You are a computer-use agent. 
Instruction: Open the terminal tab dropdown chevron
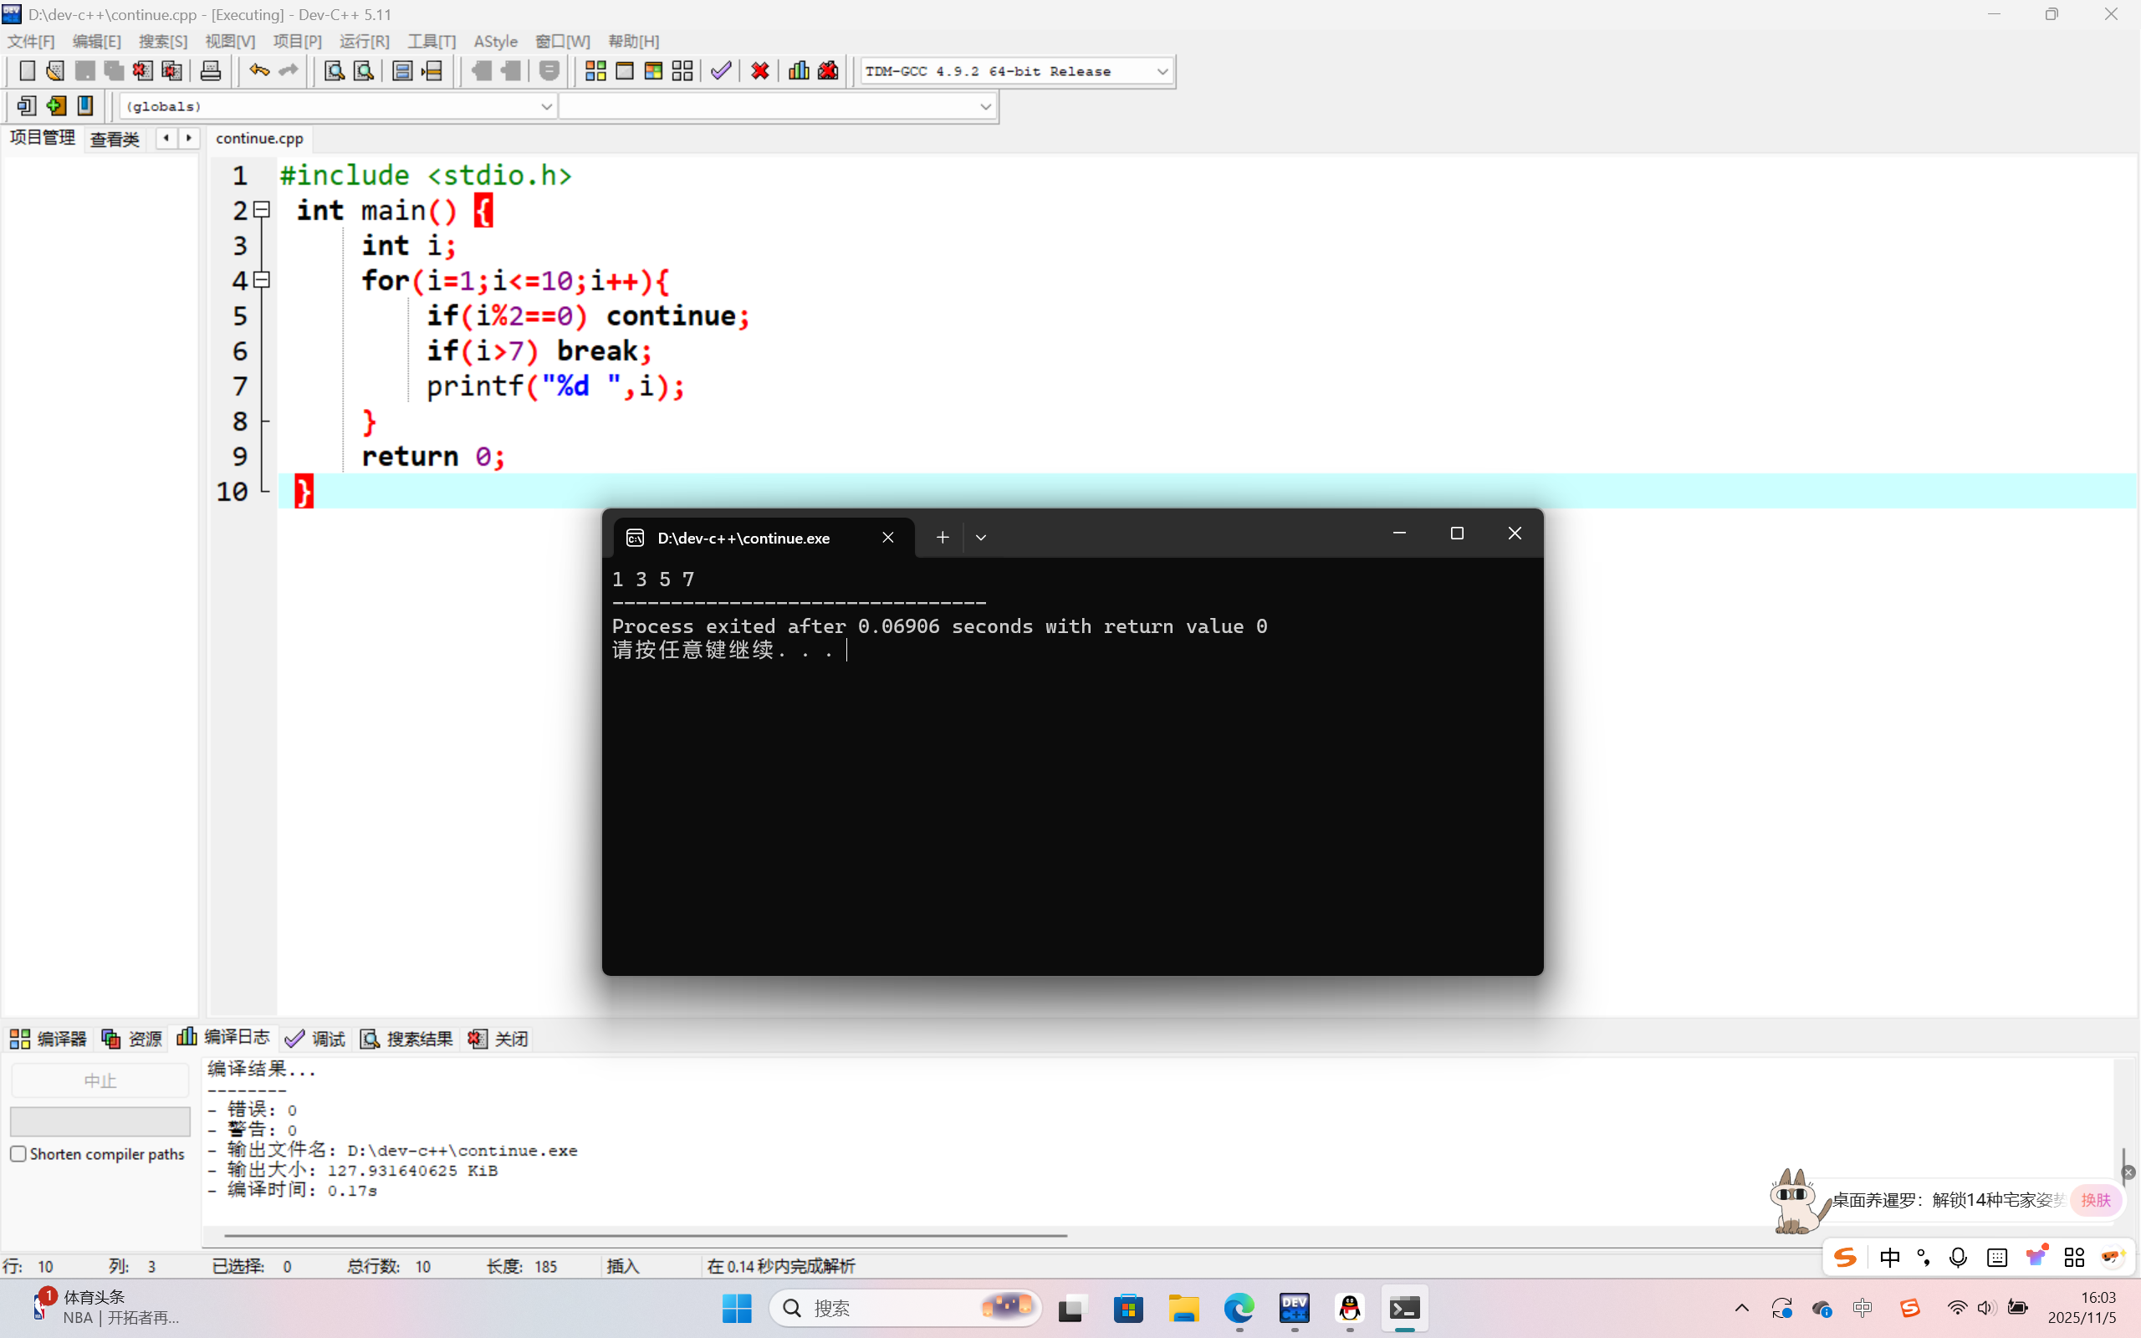(x=980, y=537)
